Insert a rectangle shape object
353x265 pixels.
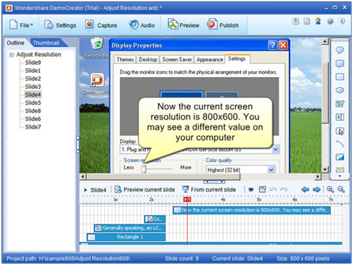(340, 76)
